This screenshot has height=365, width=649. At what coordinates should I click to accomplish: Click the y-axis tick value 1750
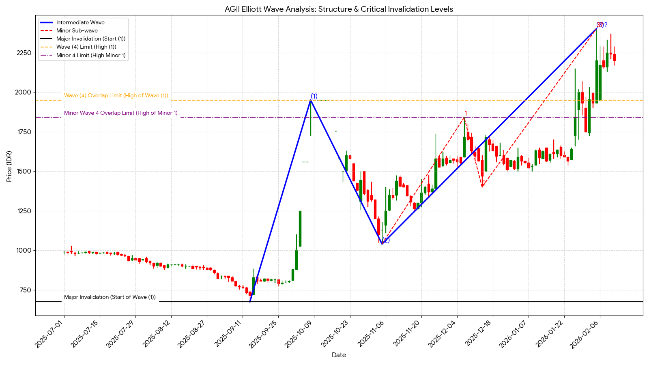24,132
